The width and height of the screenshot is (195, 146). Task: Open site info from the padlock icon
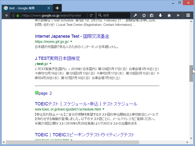click(x=18, y=15)
